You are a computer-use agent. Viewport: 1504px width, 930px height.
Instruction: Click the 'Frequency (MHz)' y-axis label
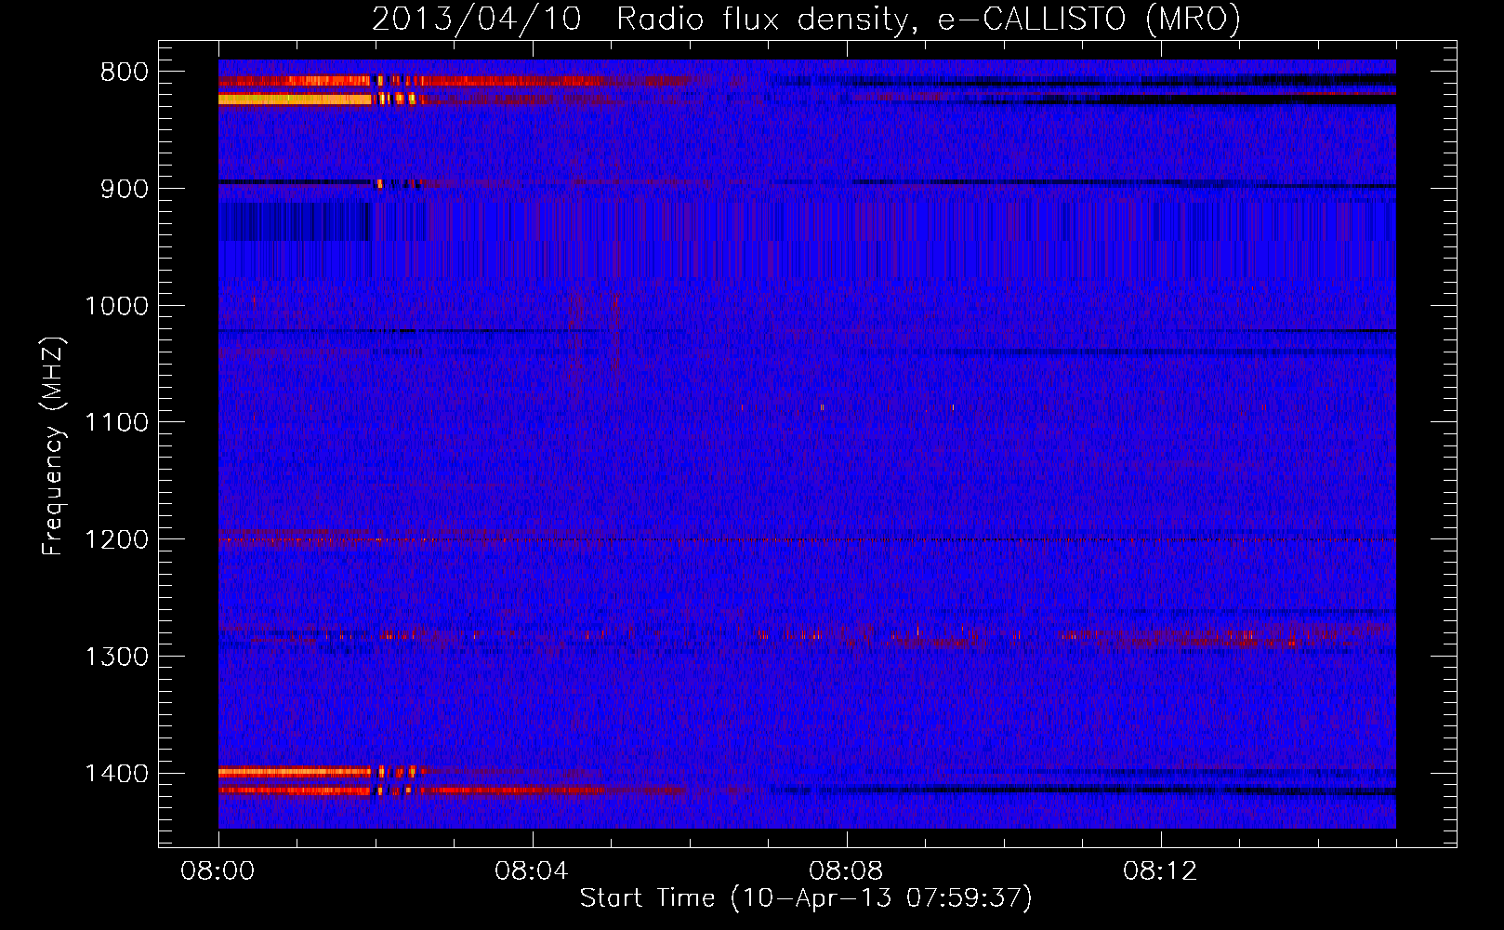pyautogui.click(x=54, y=446)
